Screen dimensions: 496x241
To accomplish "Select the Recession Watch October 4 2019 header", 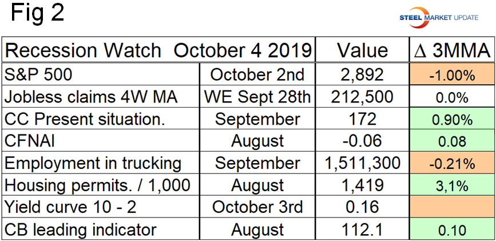I will [158, 51].
